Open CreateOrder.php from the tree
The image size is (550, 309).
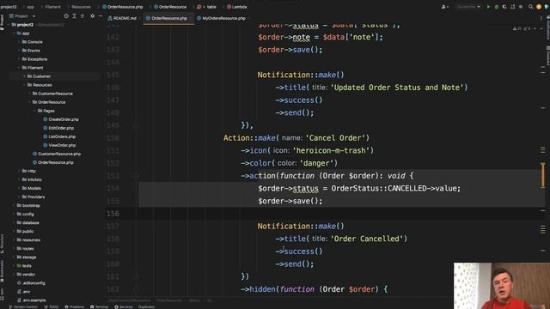[x=61, y=119]
